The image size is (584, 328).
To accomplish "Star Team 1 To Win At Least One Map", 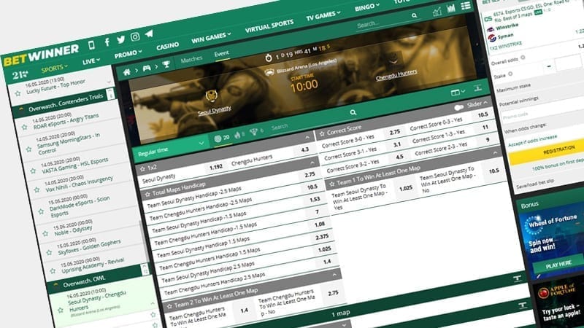I will [332, 184].
